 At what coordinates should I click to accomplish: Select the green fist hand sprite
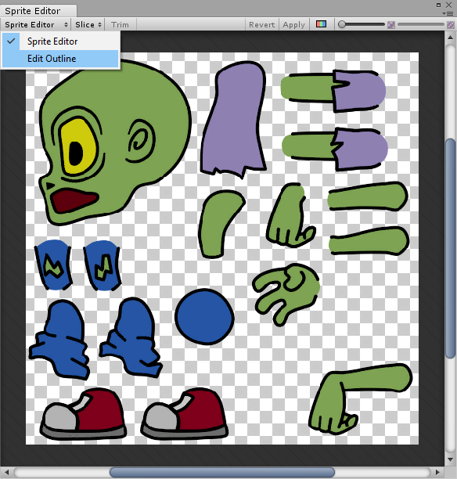pyautogui.click(x=291, y=215)
